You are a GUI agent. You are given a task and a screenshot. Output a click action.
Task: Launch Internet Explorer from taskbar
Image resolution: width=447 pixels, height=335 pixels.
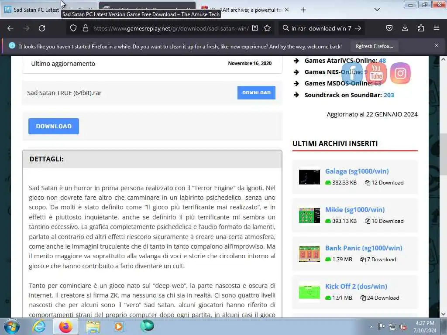coord(39,326)
